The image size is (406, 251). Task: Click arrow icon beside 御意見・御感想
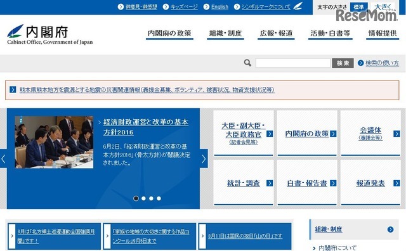(x=121, y=7)
